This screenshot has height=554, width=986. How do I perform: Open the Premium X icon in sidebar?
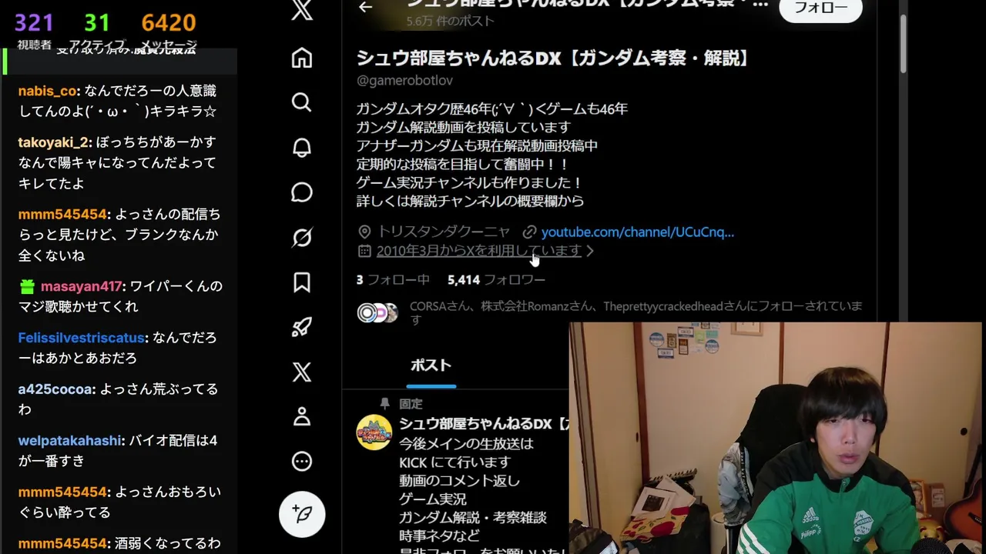302,372
